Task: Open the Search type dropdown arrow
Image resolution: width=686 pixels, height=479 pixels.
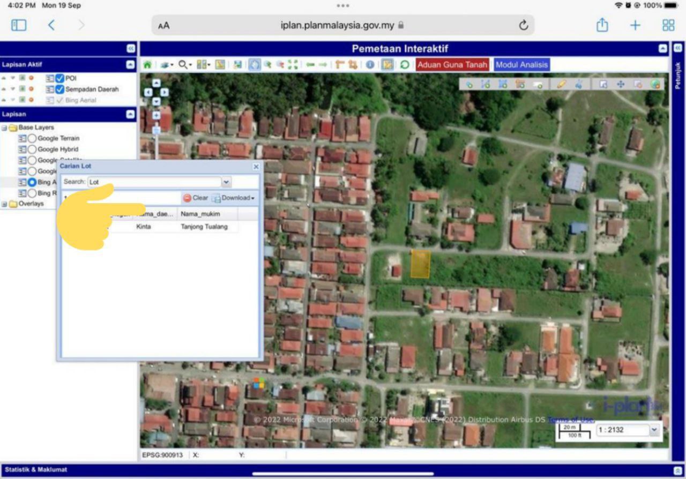Action: point(226,182)
